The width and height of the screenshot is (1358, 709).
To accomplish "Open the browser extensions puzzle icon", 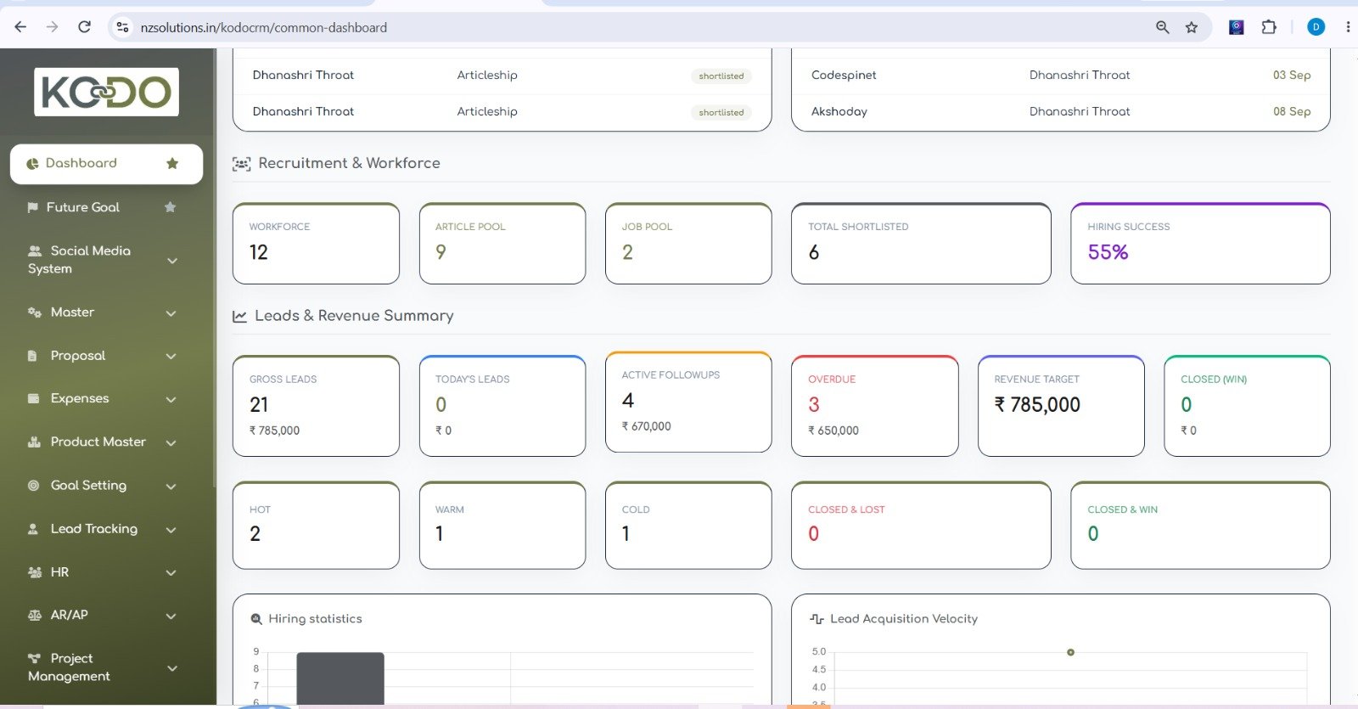I will (1269, 27).
